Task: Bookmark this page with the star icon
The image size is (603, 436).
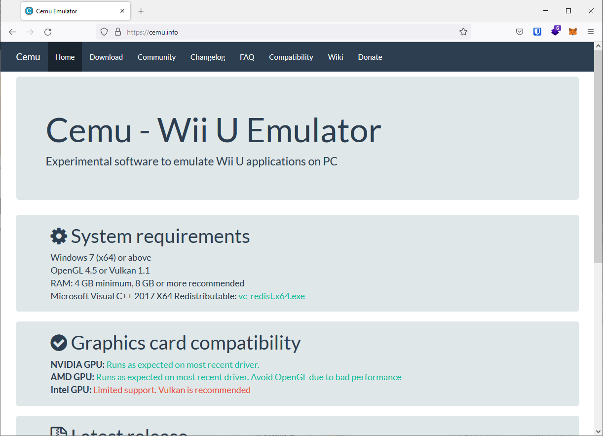Action: (463, 32)
